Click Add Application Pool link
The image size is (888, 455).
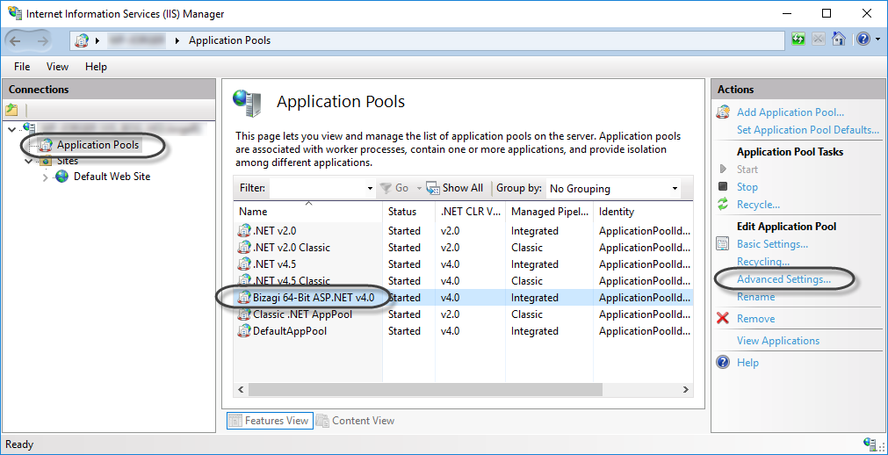coord(790,112)
